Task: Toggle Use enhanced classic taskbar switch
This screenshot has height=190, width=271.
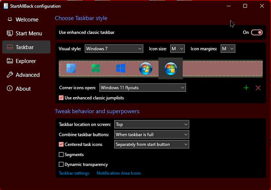Action: [257, 32]
